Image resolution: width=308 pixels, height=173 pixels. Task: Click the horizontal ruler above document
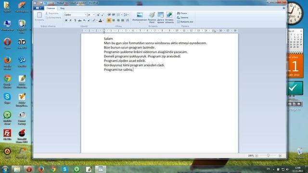(159, 31)
